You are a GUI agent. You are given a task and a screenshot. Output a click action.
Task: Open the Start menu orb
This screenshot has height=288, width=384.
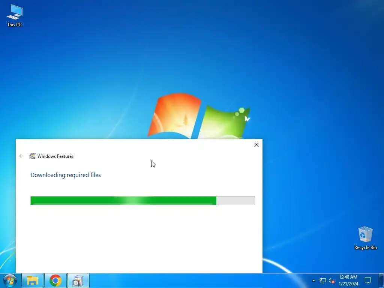click(10, 280)
